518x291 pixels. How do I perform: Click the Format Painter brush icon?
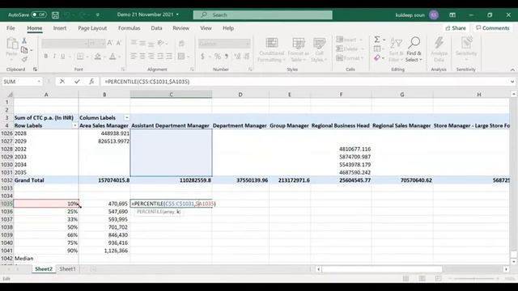24,59
